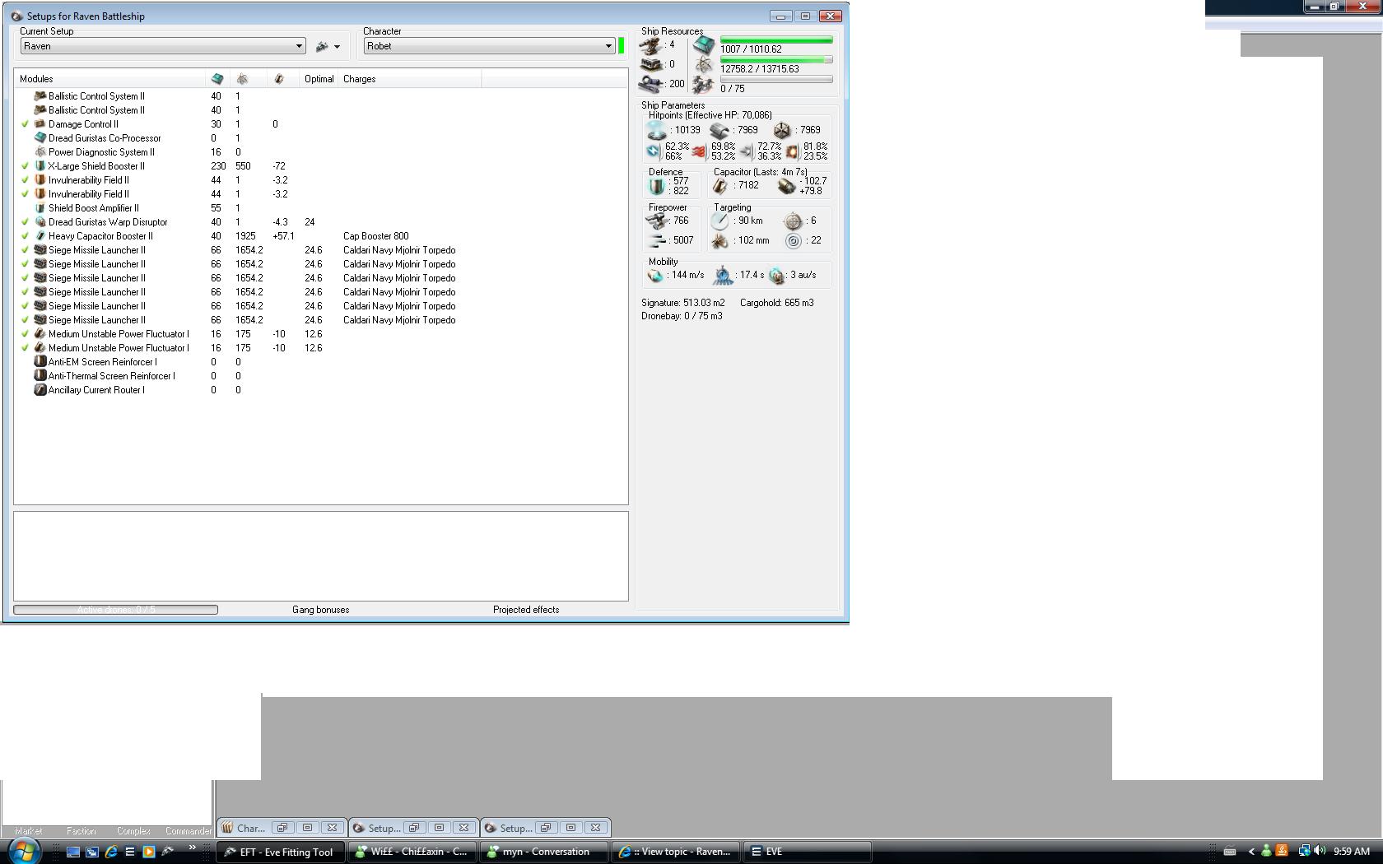The height and width of the screenshot is (864, 1383).
Task: Click the volley damage icon showing 5007
Action: [x=657, y=241]
